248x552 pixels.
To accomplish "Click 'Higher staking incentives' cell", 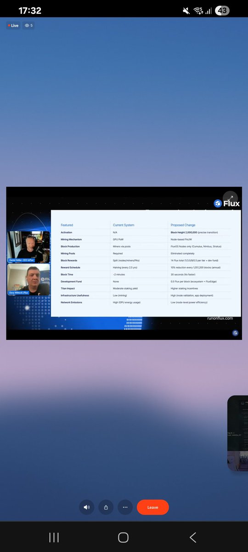I will pyautogui.click(x=185, y=288).
